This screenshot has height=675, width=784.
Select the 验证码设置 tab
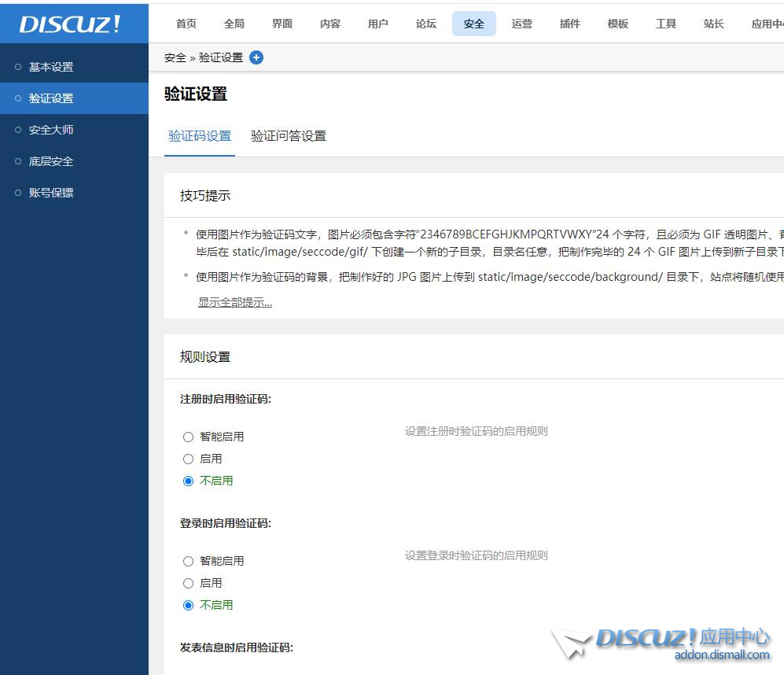coord(199,135)
